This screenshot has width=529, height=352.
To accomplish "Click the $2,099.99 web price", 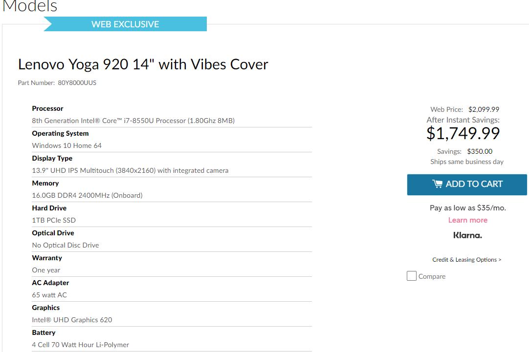I will 484,109.
